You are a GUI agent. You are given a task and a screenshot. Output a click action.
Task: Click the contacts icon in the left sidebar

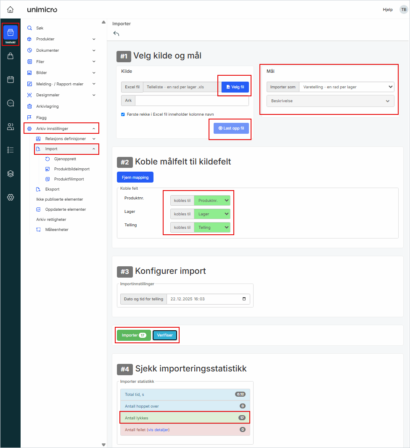(10, 127)
